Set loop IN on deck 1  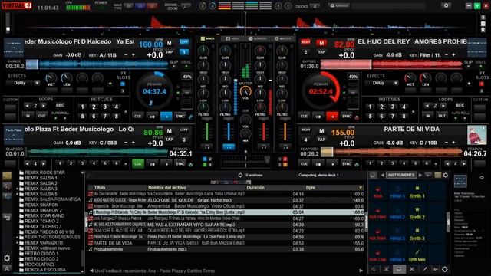pyautogui.click(x=28, y=116)
